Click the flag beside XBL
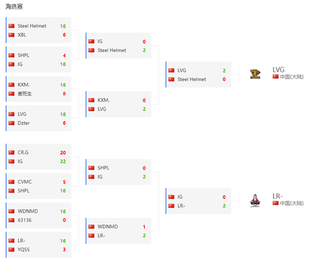Image resolution: width=319 pixels, height=262 pixels. click(12, 35)
